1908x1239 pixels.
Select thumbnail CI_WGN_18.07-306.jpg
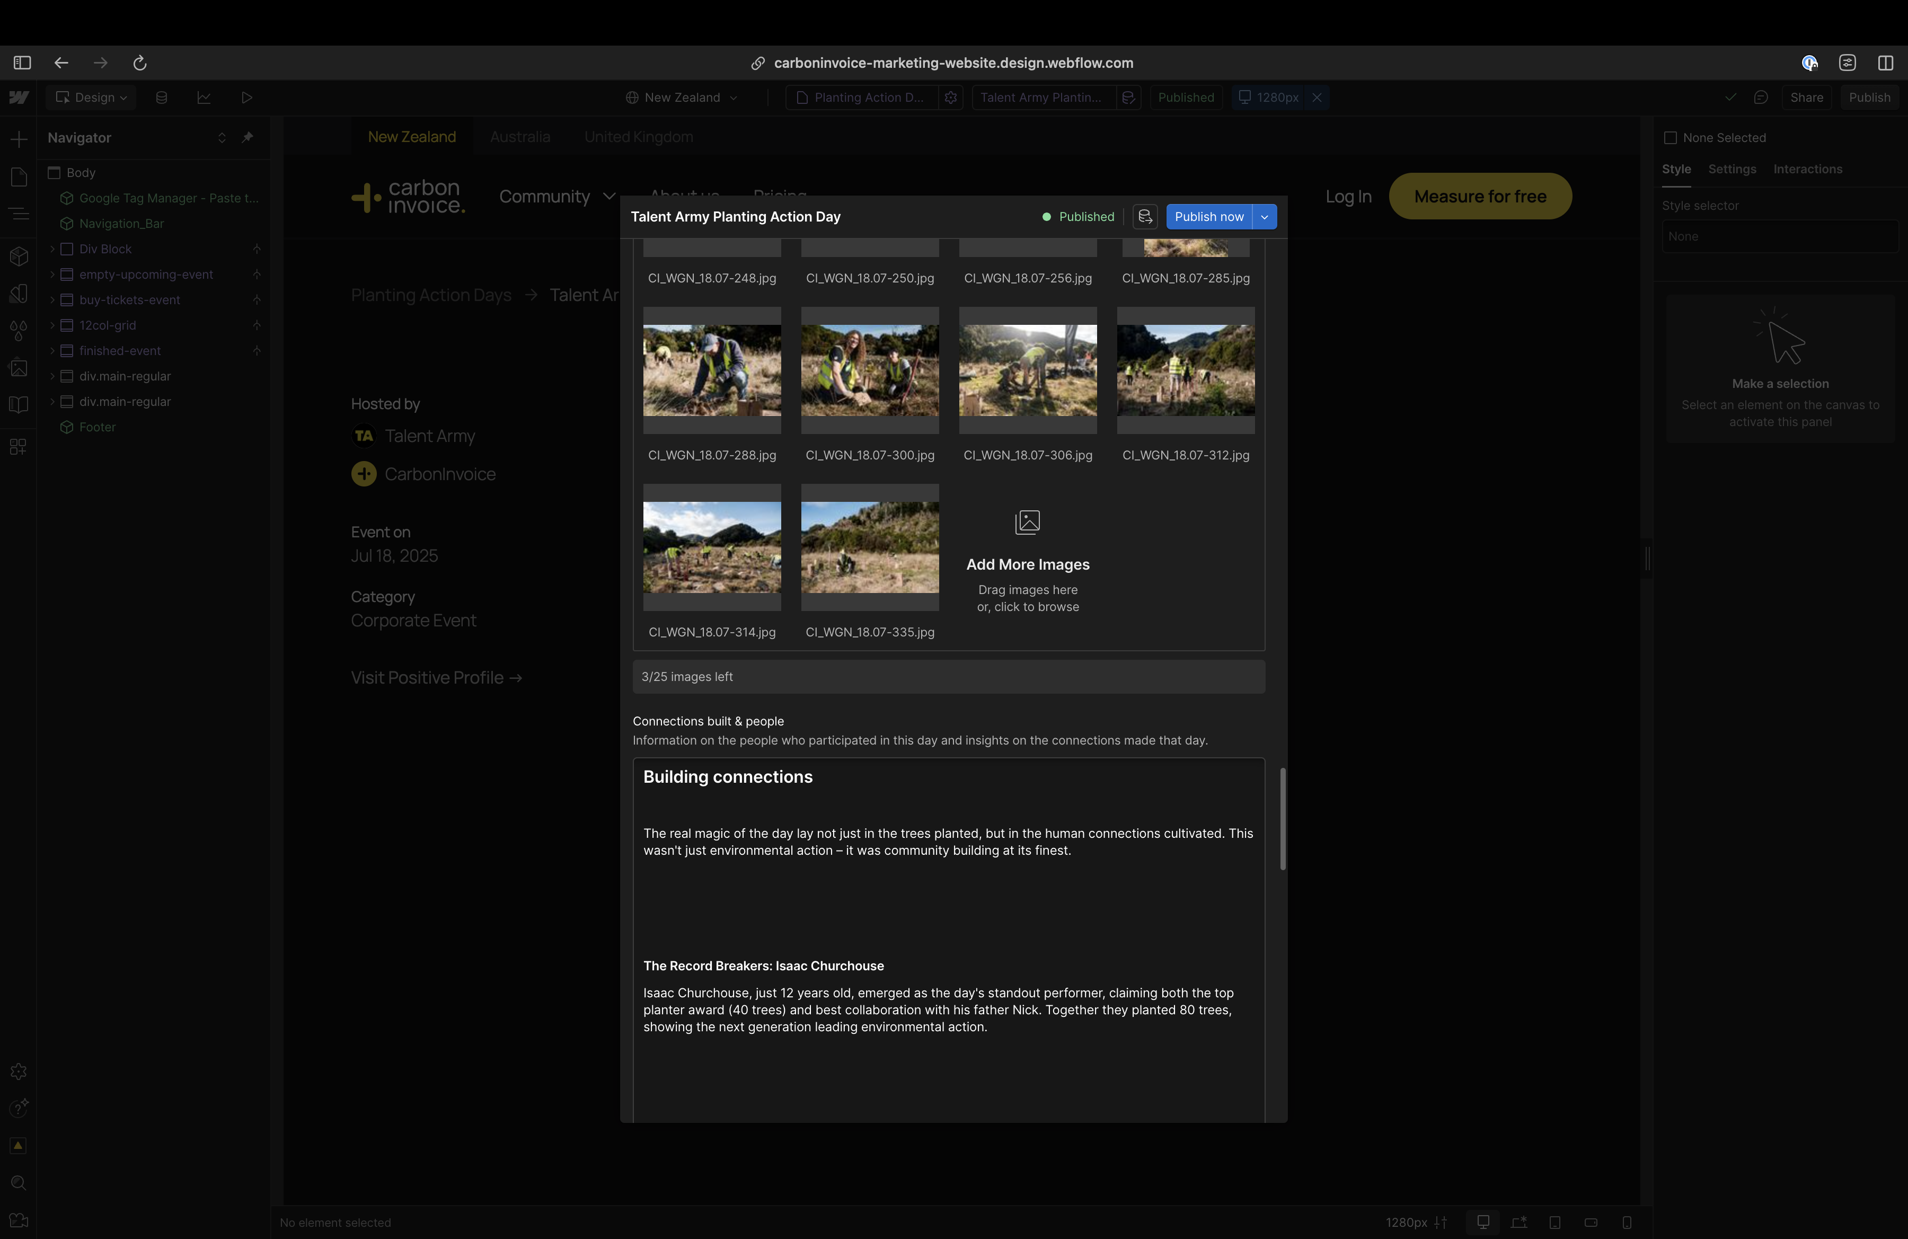(x=1028, y=370)
